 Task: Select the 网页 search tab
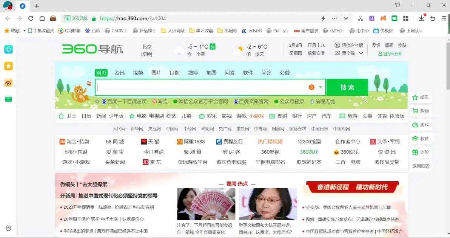[101, 73]
